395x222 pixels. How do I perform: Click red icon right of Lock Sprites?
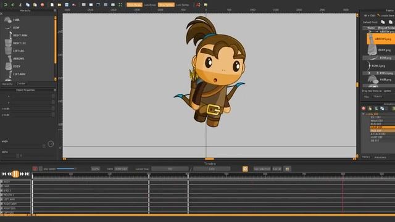(198, 5)
